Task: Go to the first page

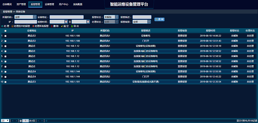Action: [x=13, y=121]
